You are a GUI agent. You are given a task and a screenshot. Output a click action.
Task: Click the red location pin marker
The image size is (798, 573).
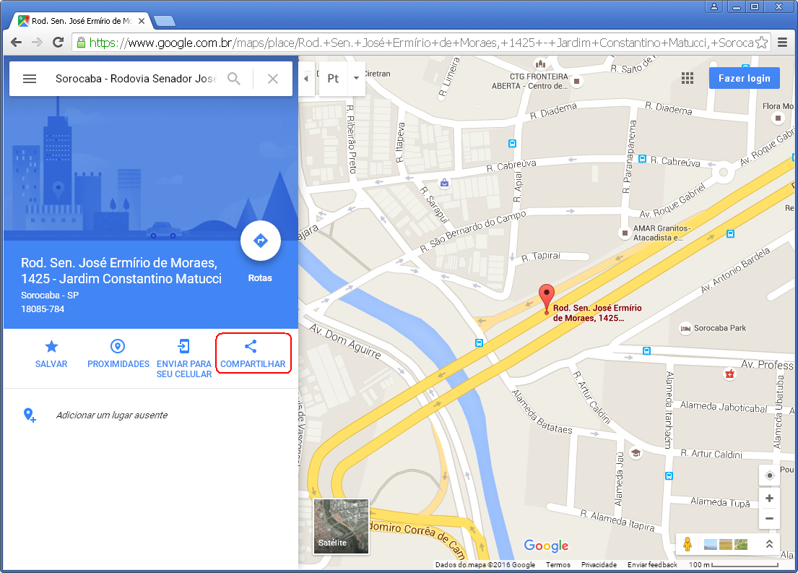(x=547, y=297)
